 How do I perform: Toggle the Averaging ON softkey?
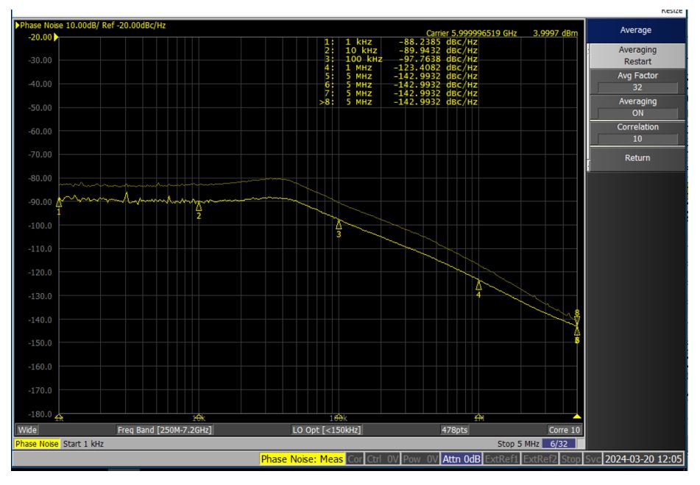637,107
